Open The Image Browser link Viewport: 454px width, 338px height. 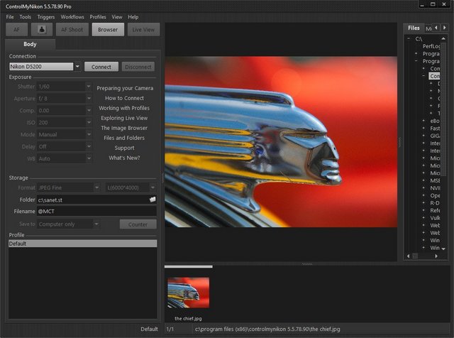pos(124,128)
